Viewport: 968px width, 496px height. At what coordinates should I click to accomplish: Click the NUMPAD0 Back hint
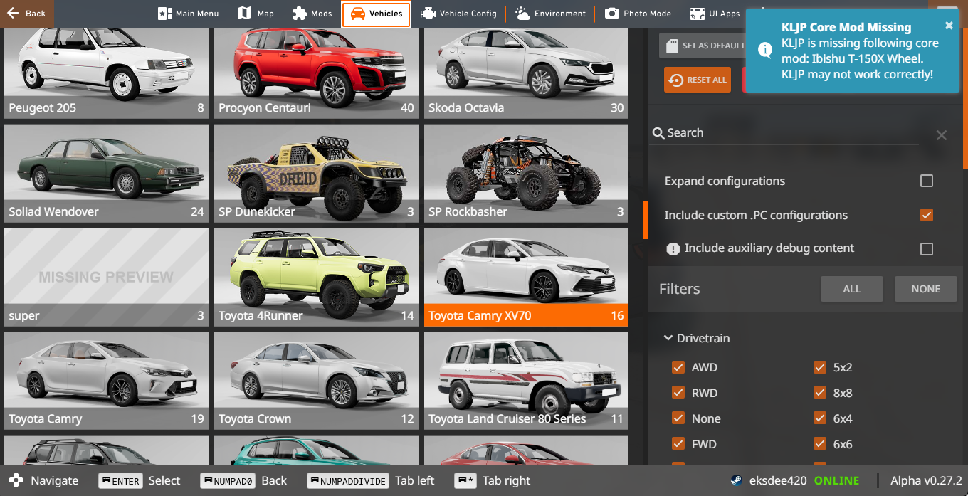(244, 481)
